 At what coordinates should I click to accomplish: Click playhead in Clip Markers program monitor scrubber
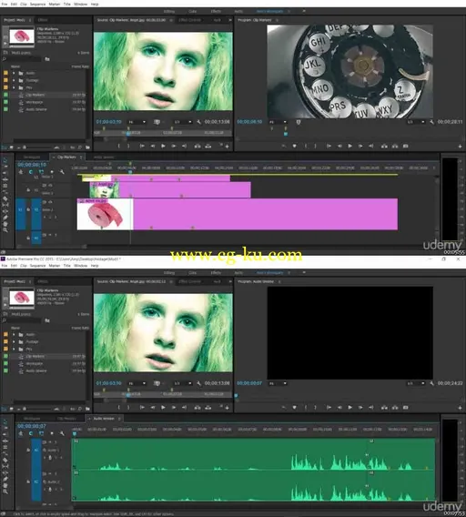pos(286,134)
